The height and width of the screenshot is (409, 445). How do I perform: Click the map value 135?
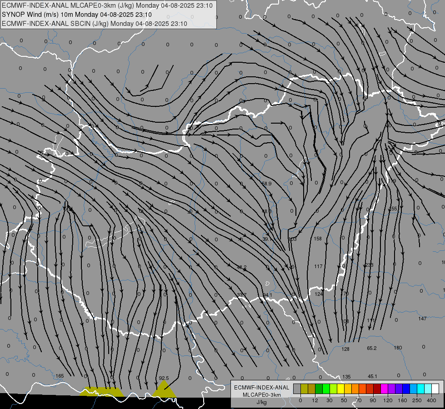click(x=346, y=377)
